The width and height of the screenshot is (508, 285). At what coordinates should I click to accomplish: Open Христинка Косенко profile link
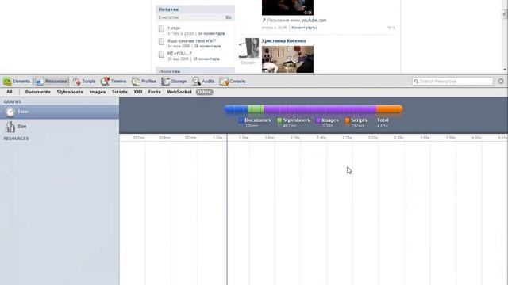coord(284,41)
